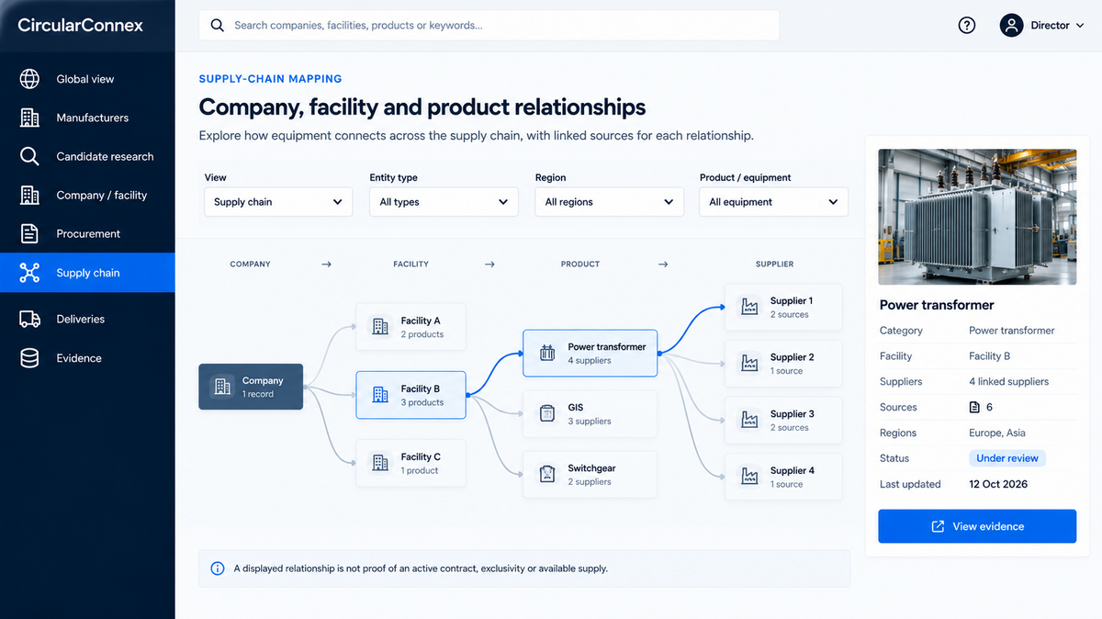Click the Procurement document icon

29,233
